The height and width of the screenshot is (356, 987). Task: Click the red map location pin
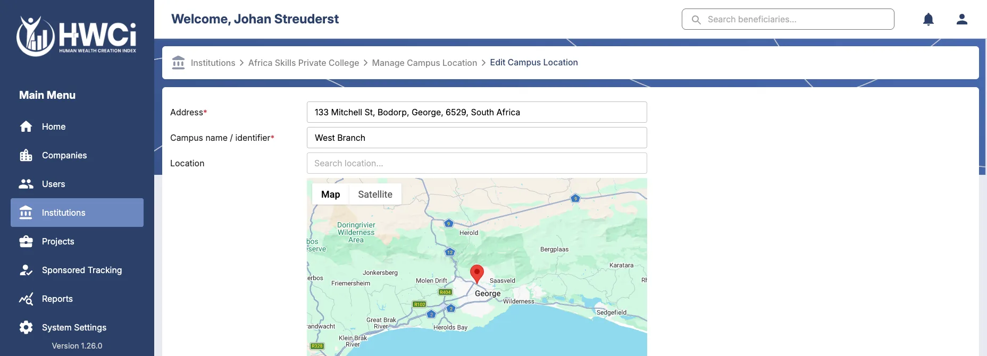click(477, 274)
